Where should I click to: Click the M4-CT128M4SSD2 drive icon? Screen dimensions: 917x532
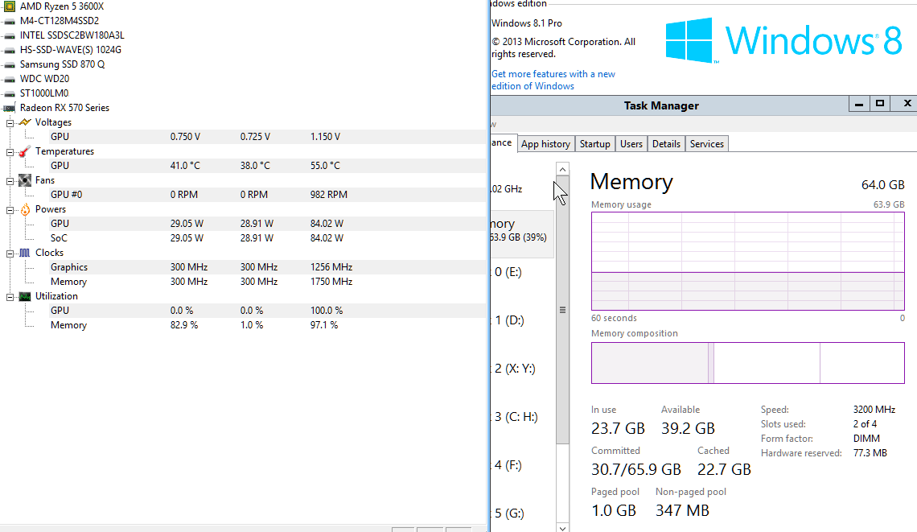click(10, 21)
